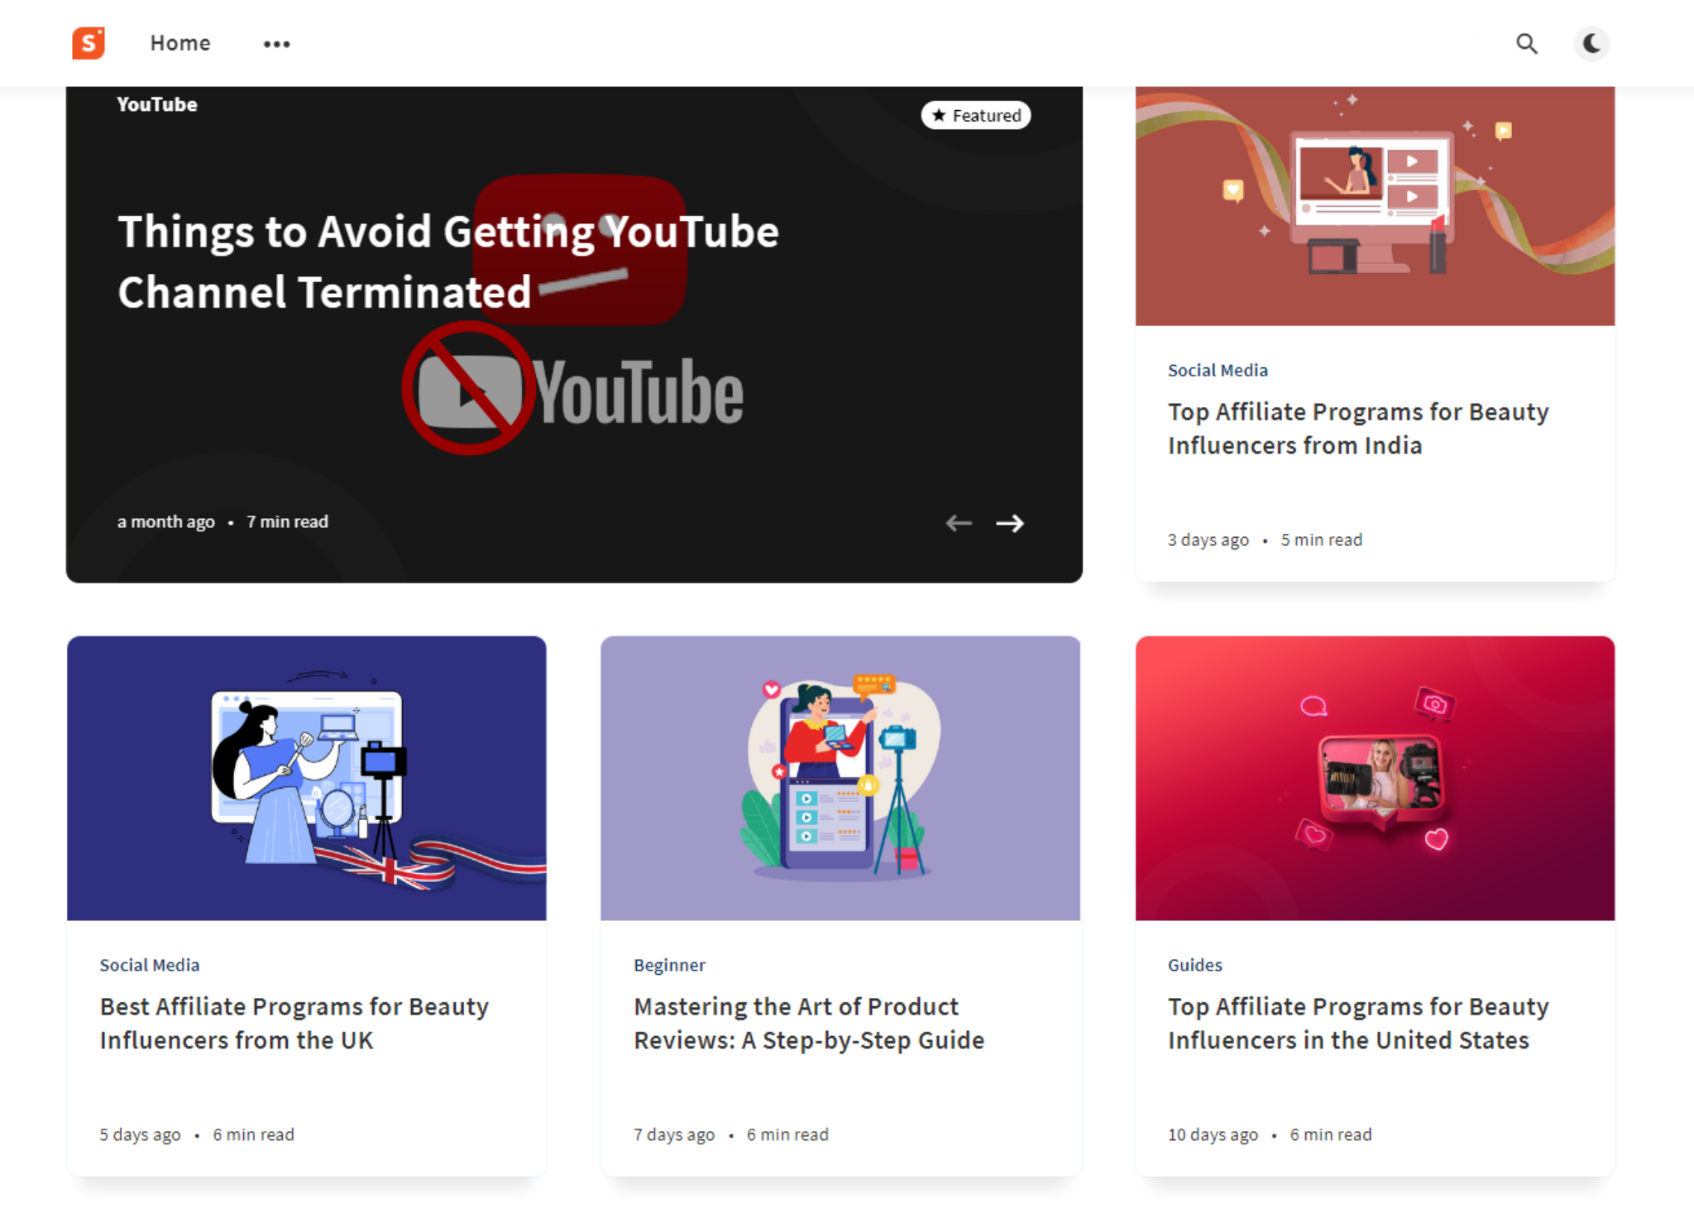Go to previous featured slide arrow

(959, 523)
